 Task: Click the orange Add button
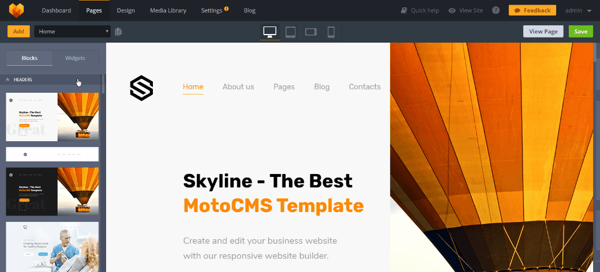click(x=18, y=32)
